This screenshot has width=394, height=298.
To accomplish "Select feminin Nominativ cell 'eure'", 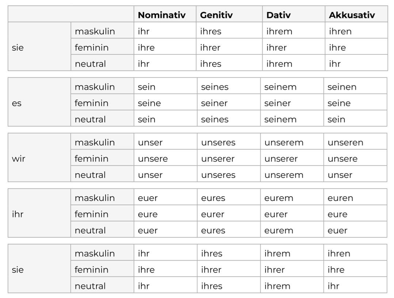I will point(148,214).
